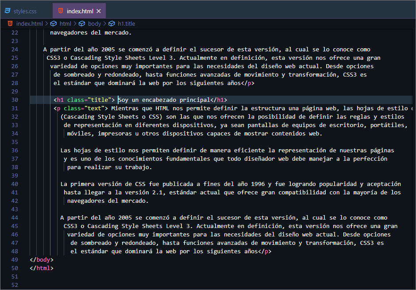Click line number 24 in the gutter
Viewport: 416px width, 290px height.
(15, 50)
